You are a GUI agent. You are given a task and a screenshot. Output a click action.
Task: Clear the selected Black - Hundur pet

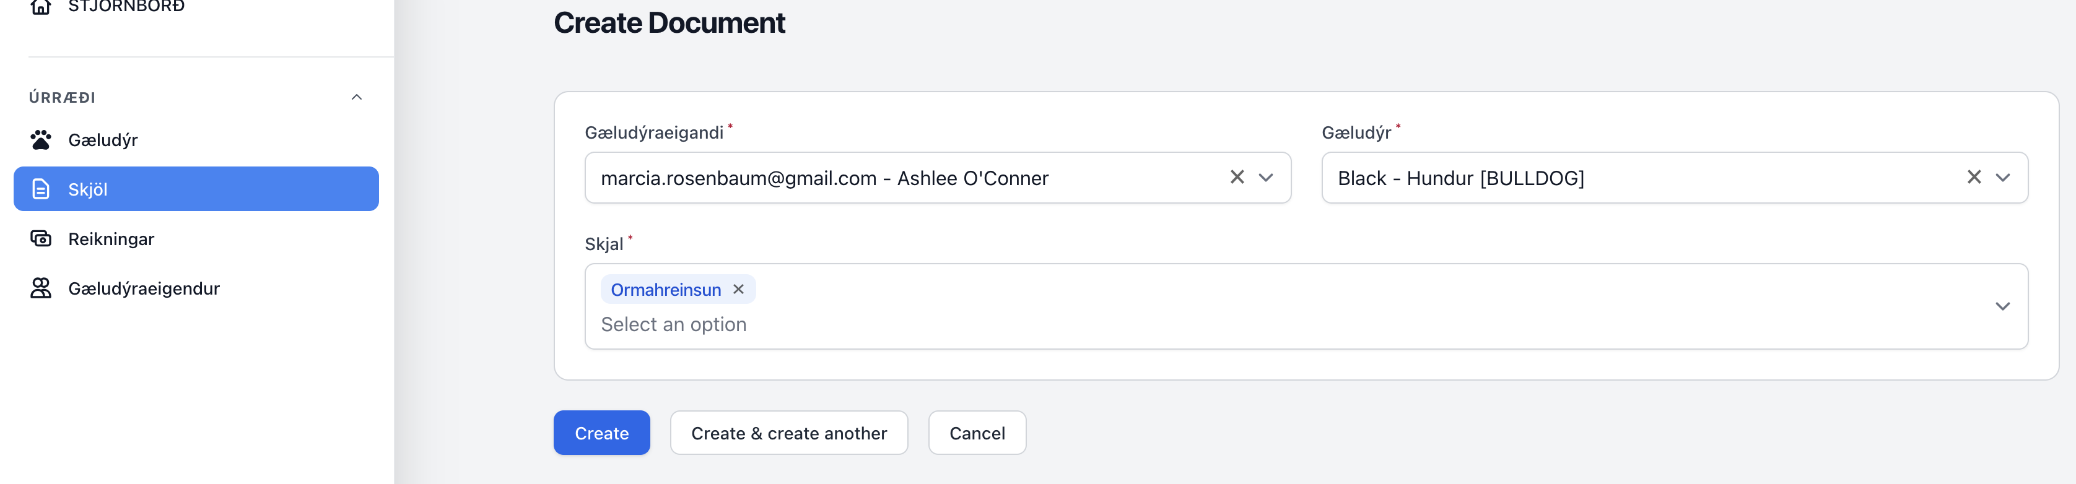[1974, 177]
